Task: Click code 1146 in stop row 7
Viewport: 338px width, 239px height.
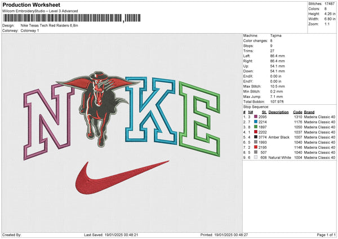Action: point(298,148)
